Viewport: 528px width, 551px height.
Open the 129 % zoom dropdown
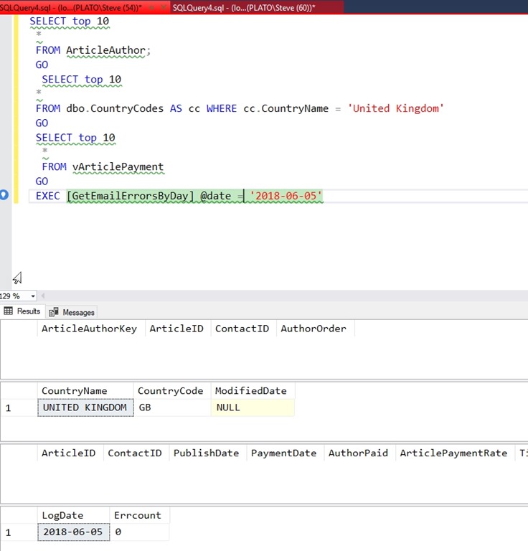(x=33, y=296)
